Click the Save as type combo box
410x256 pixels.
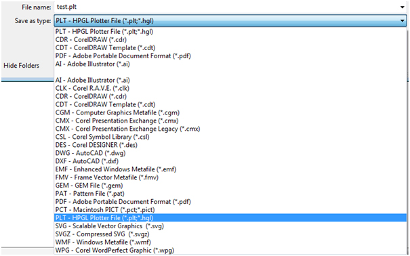230,21
